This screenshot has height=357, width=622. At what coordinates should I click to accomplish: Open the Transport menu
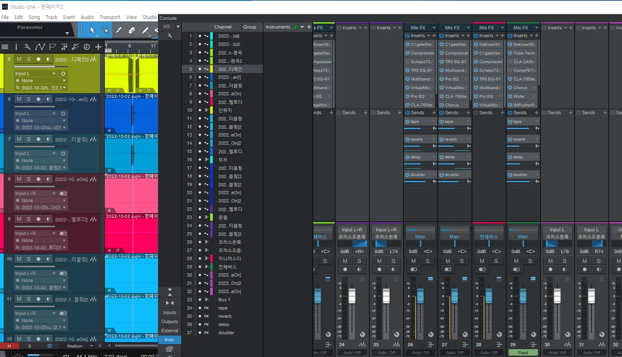(x=110, y=17)
